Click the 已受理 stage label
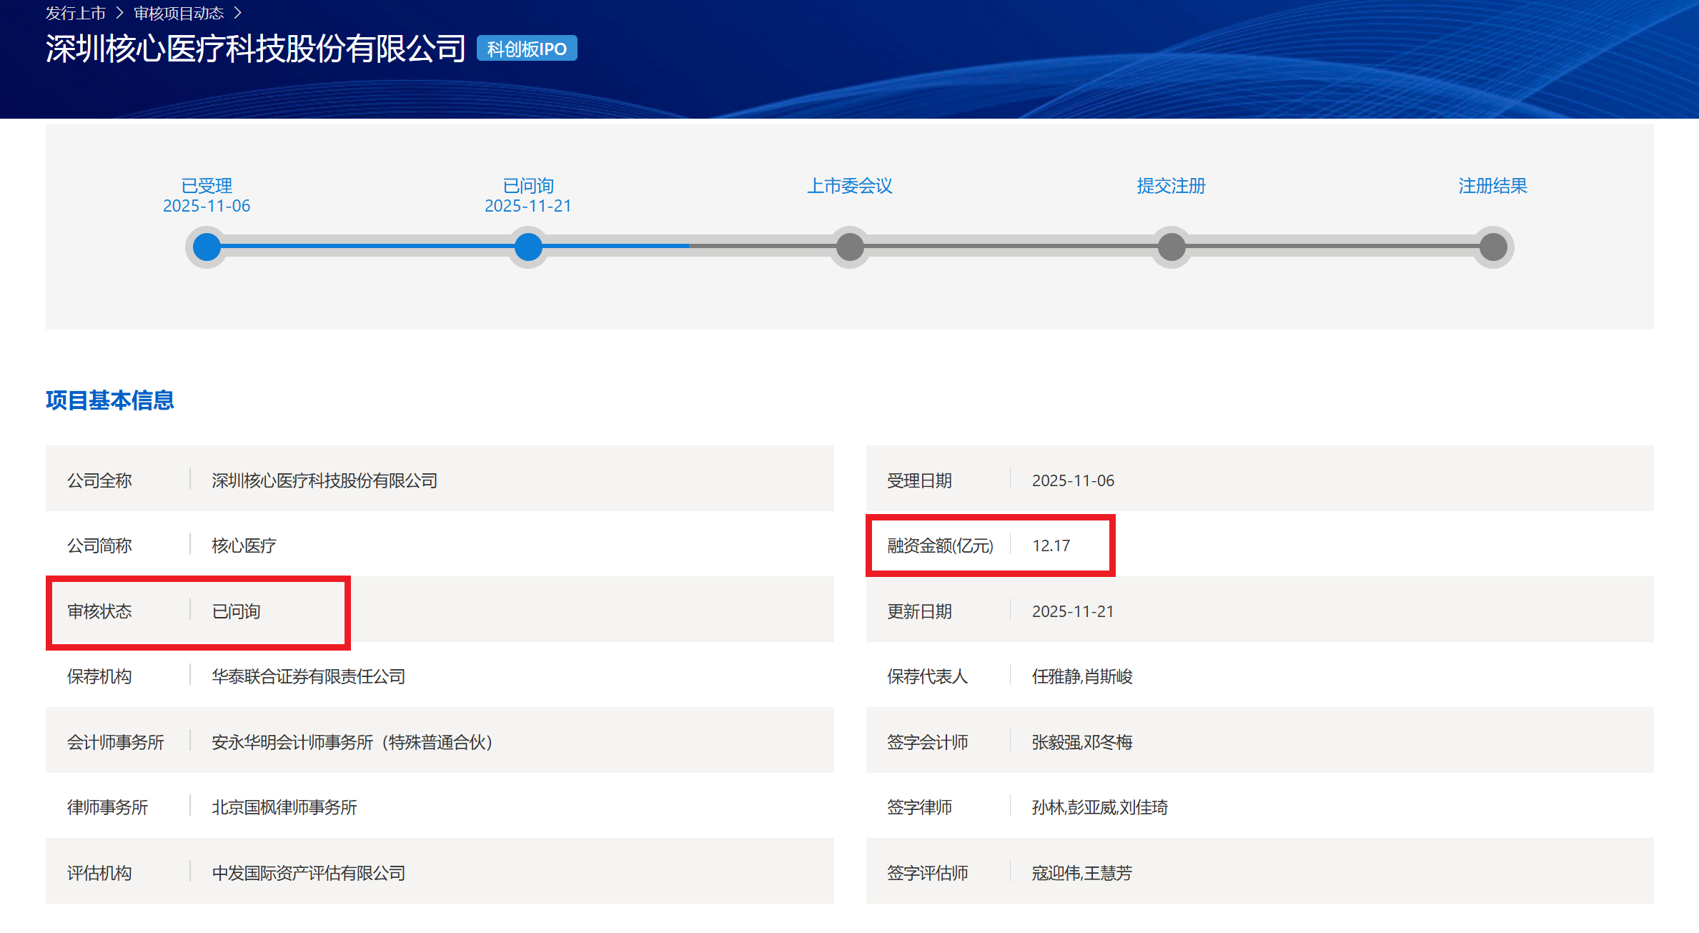Viewport: 1699px width, 933px height. 207,186
